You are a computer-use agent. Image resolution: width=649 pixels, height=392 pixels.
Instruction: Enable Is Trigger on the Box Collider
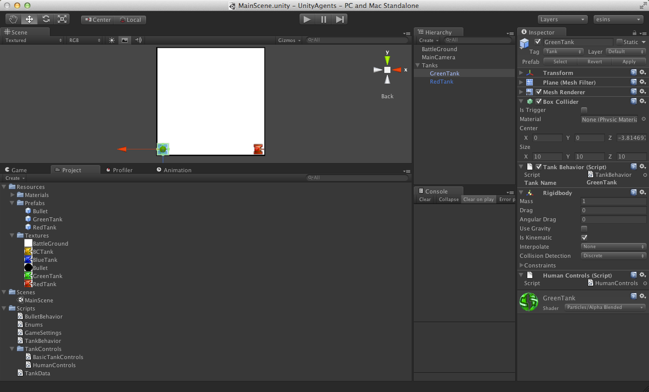(x=584, y=110)
